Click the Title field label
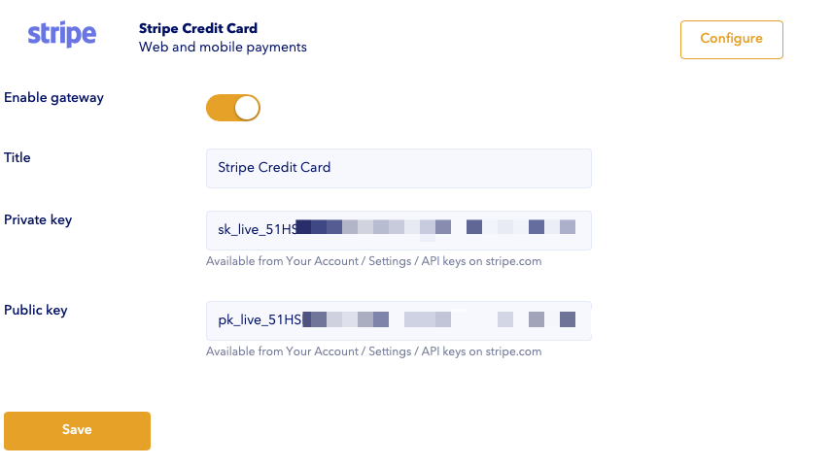This screenshot has height=467, width=832. pyautogui.click(x=17, y=157)
